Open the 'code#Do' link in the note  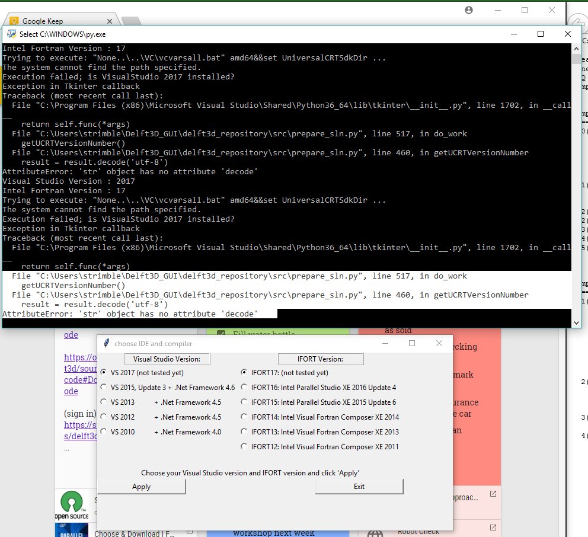[x=80, y=380]
